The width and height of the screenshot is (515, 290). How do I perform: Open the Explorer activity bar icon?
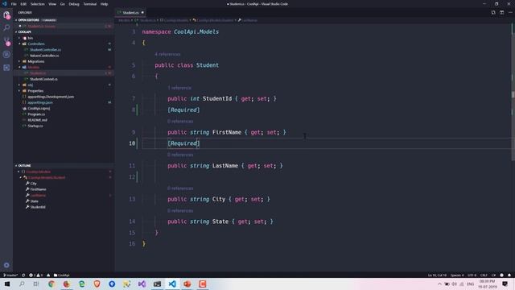tap(6, 15)
